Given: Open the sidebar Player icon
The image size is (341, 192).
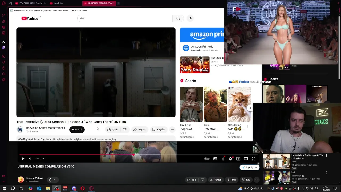Looking at the screenshot, I should click(x=4, y=56).
